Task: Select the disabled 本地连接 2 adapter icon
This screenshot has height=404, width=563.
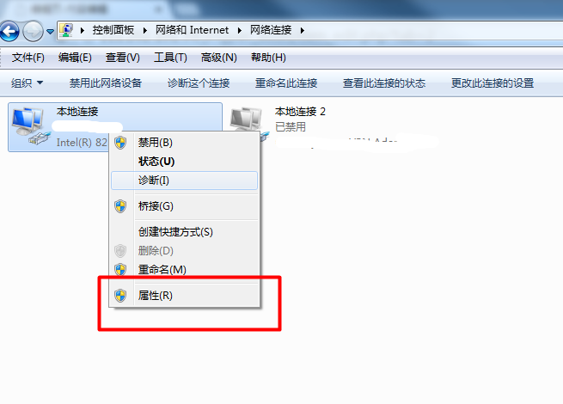Action: [x=248, y=122]
